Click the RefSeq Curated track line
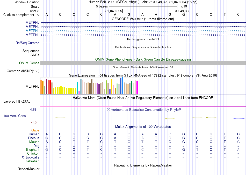The image size is (246, 175). point(143,43)
